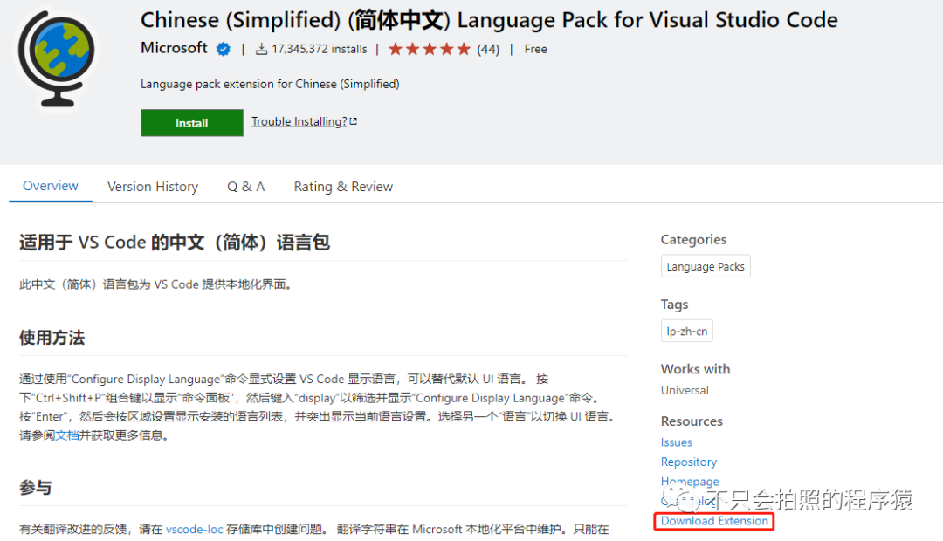This screenshot has width=943, height=541.
Task: Click the extension title text
Action: pyautogui.click(x=489, y=20)
